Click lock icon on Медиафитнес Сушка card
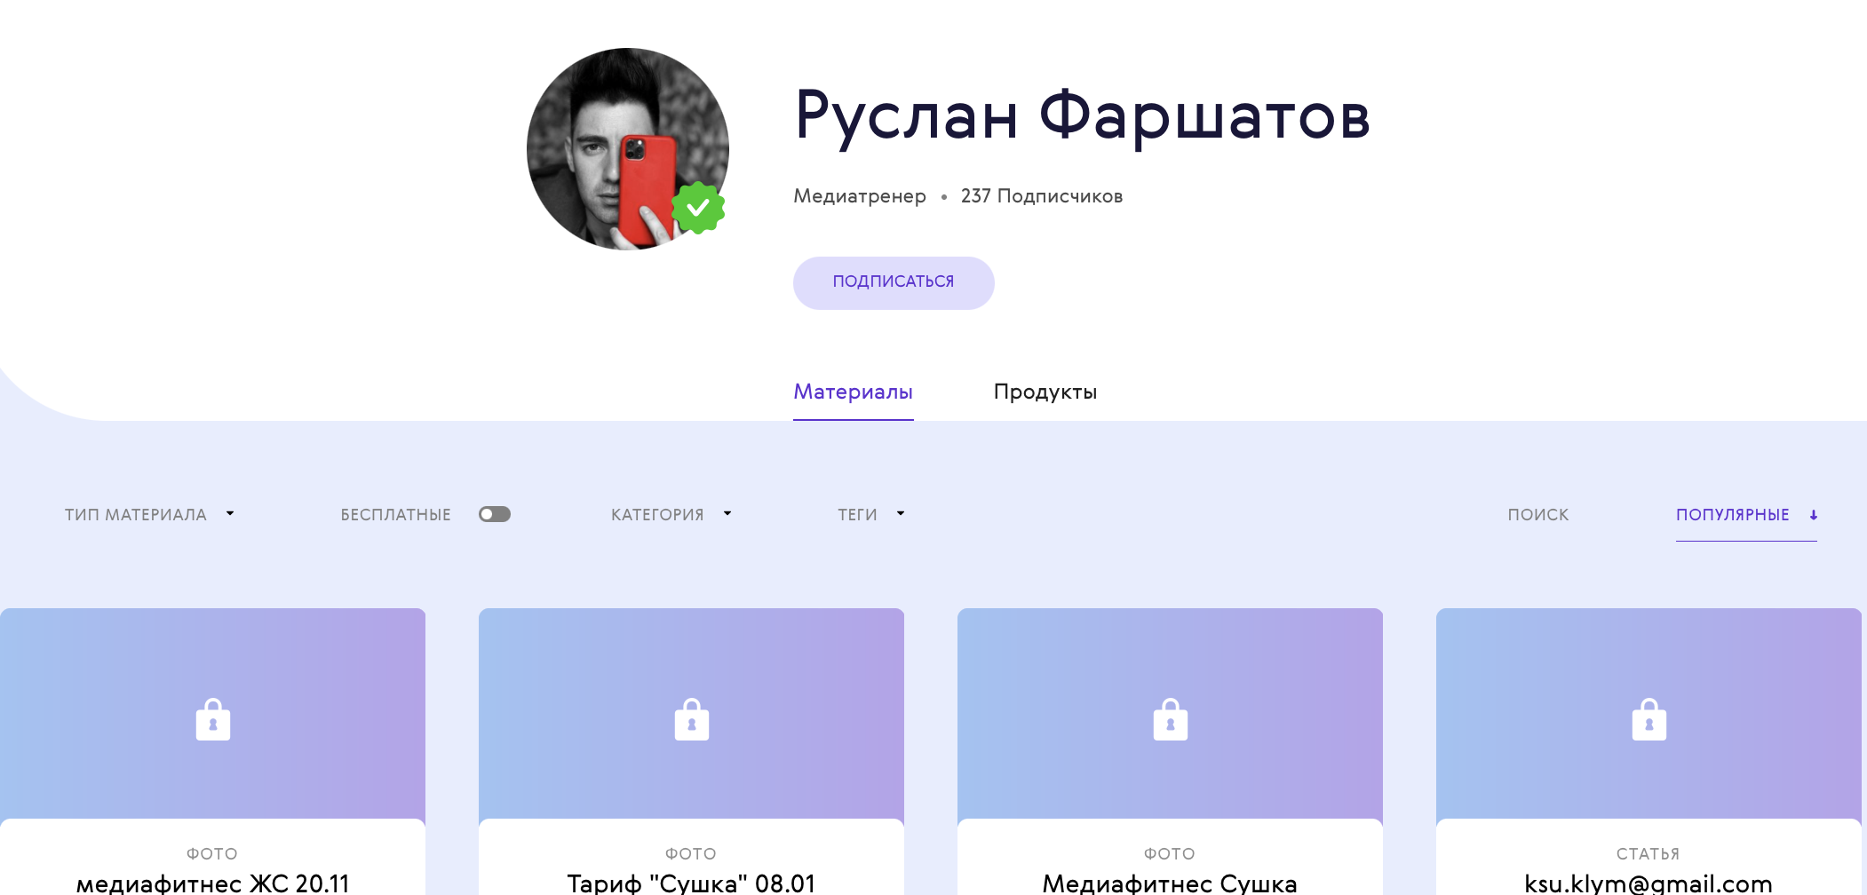This screenshot has height=895, width=1867. coord(1171,719)
